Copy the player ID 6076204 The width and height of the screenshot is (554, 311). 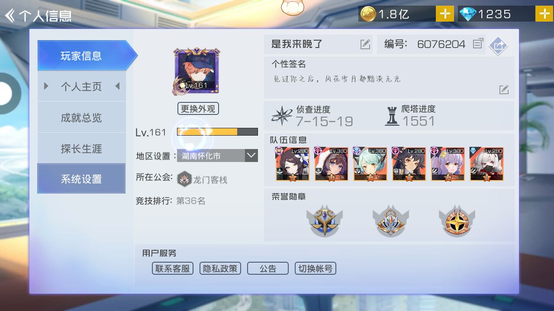click(x=478, y=44)
